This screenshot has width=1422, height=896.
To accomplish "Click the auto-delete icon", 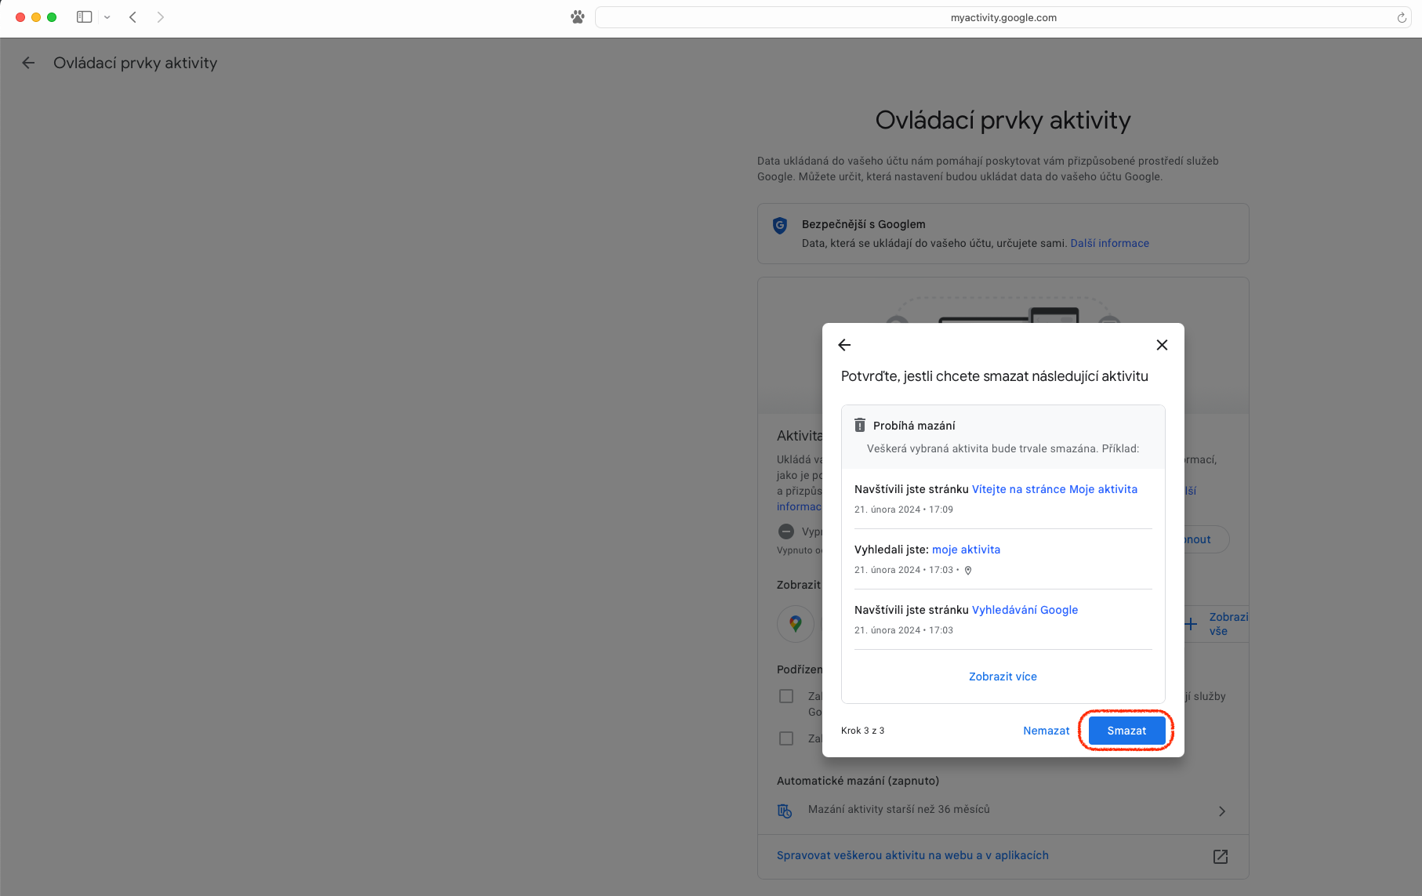I will [x=785, y=811].
